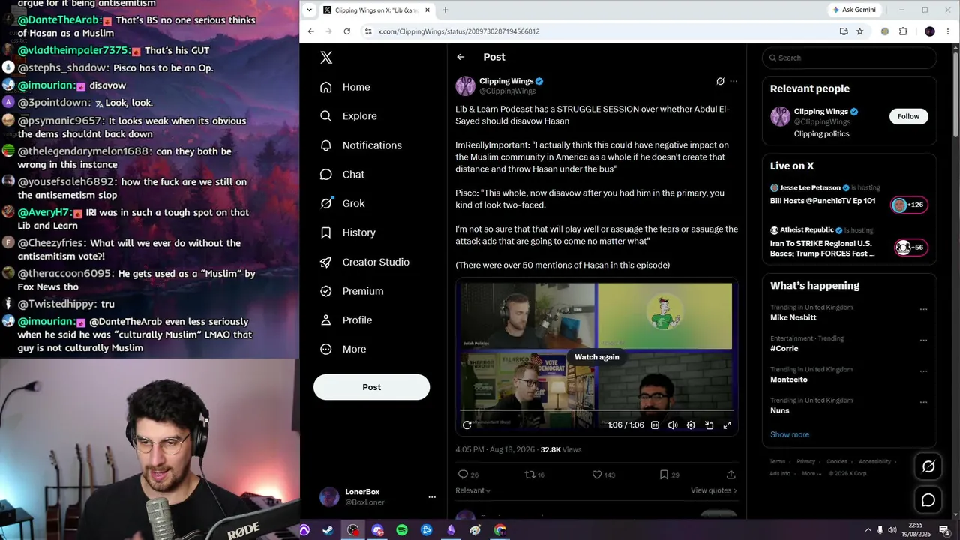Click the X search field

point(849,58)
